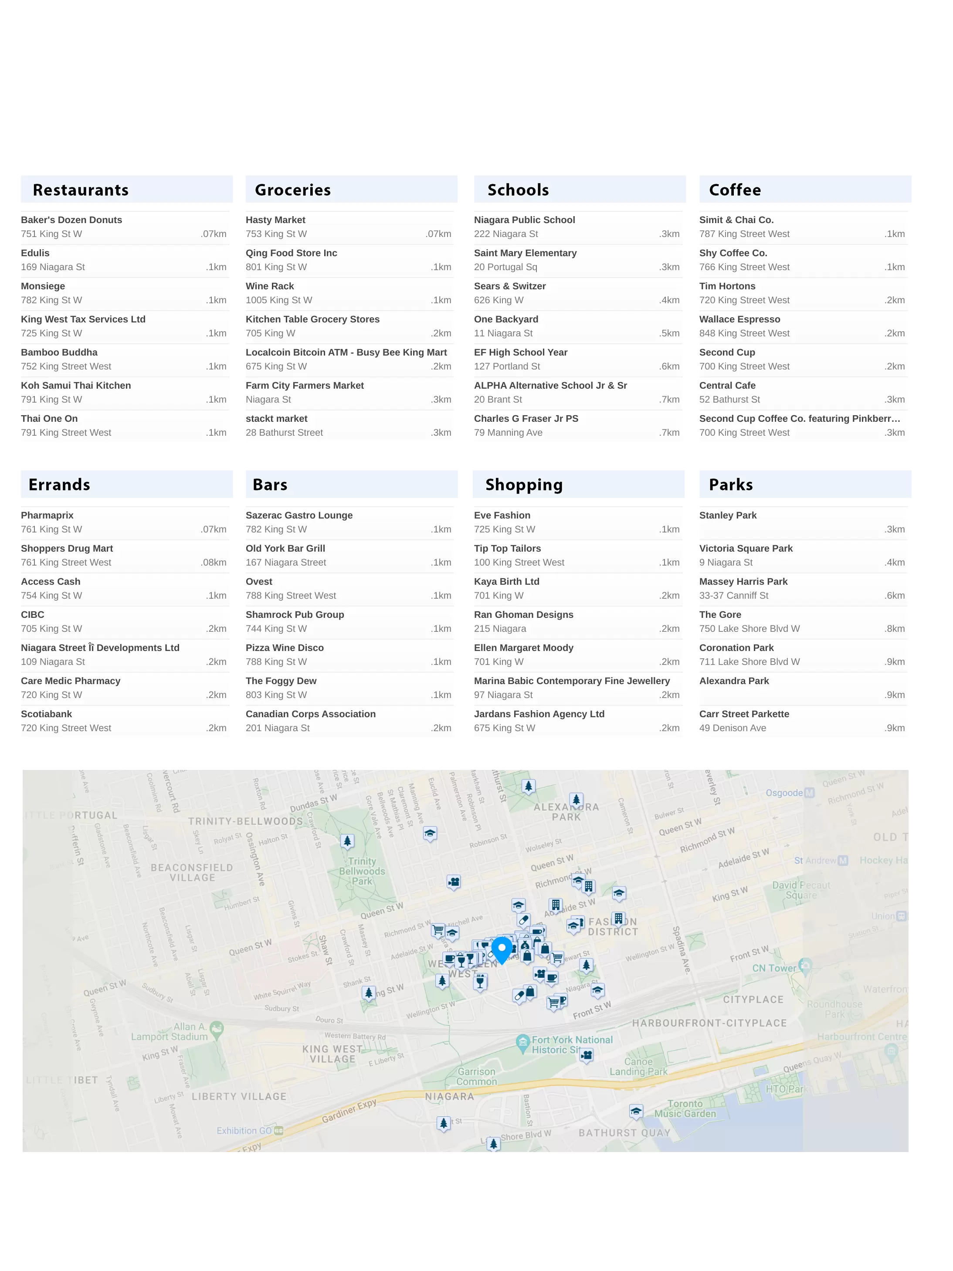This screenshot has height=1271, width=953.
Task: Select school cap marker near Robinson St
Action: click(430, 833)
